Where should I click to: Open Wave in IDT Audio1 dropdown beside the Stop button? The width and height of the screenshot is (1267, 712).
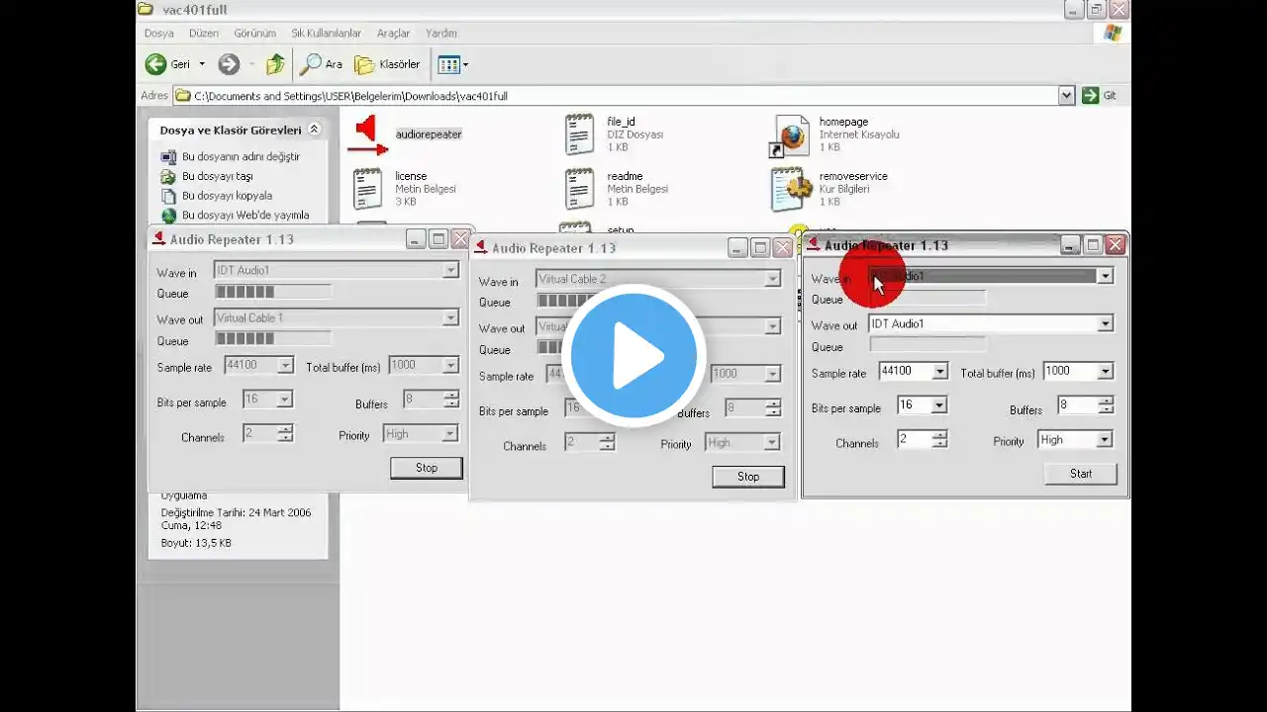click(x=450, y=270)
